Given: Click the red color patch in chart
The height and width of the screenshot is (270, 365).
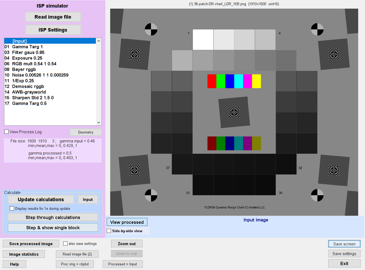Looking at the screenshot, I should 212,81.
